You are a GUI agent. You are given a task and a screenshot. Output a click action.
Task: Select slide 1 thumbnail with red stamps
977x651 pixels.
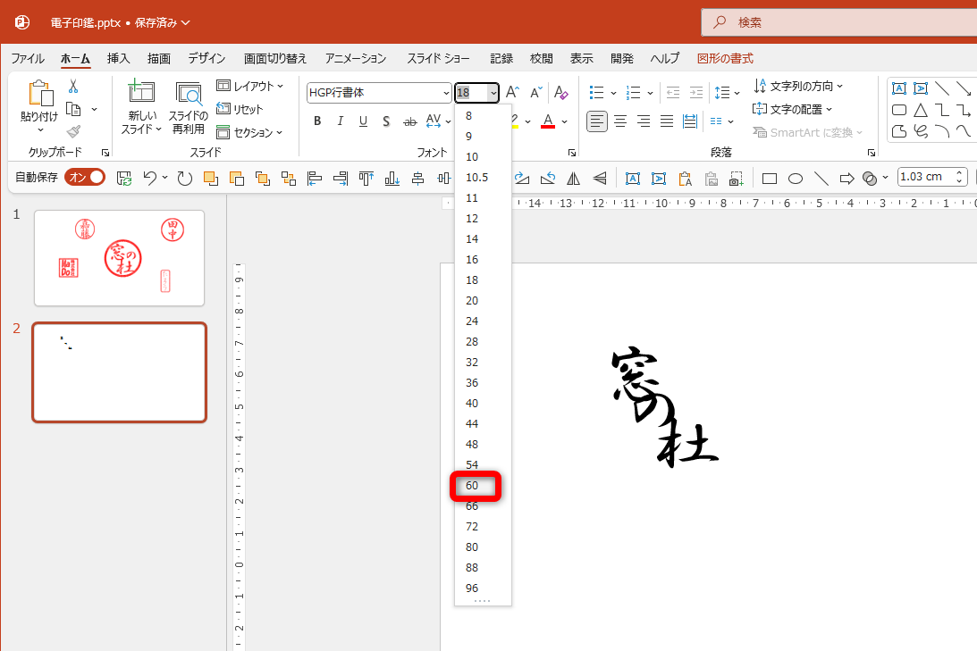pos(120,258)
